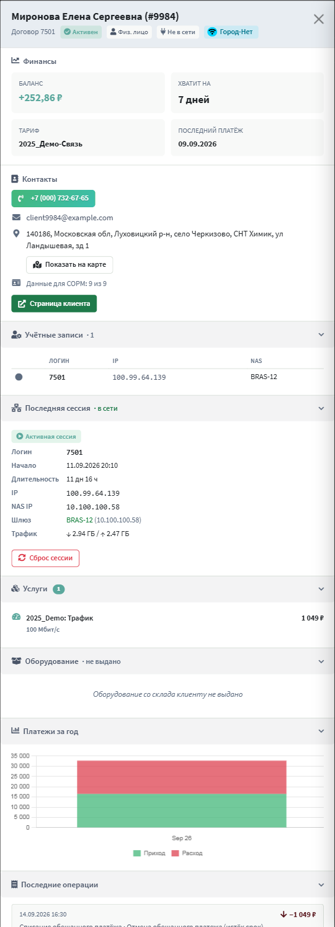This screenshot has height=927, width=335.
Task: Open BRAS-12 gateway link
Action: [79, 520]
